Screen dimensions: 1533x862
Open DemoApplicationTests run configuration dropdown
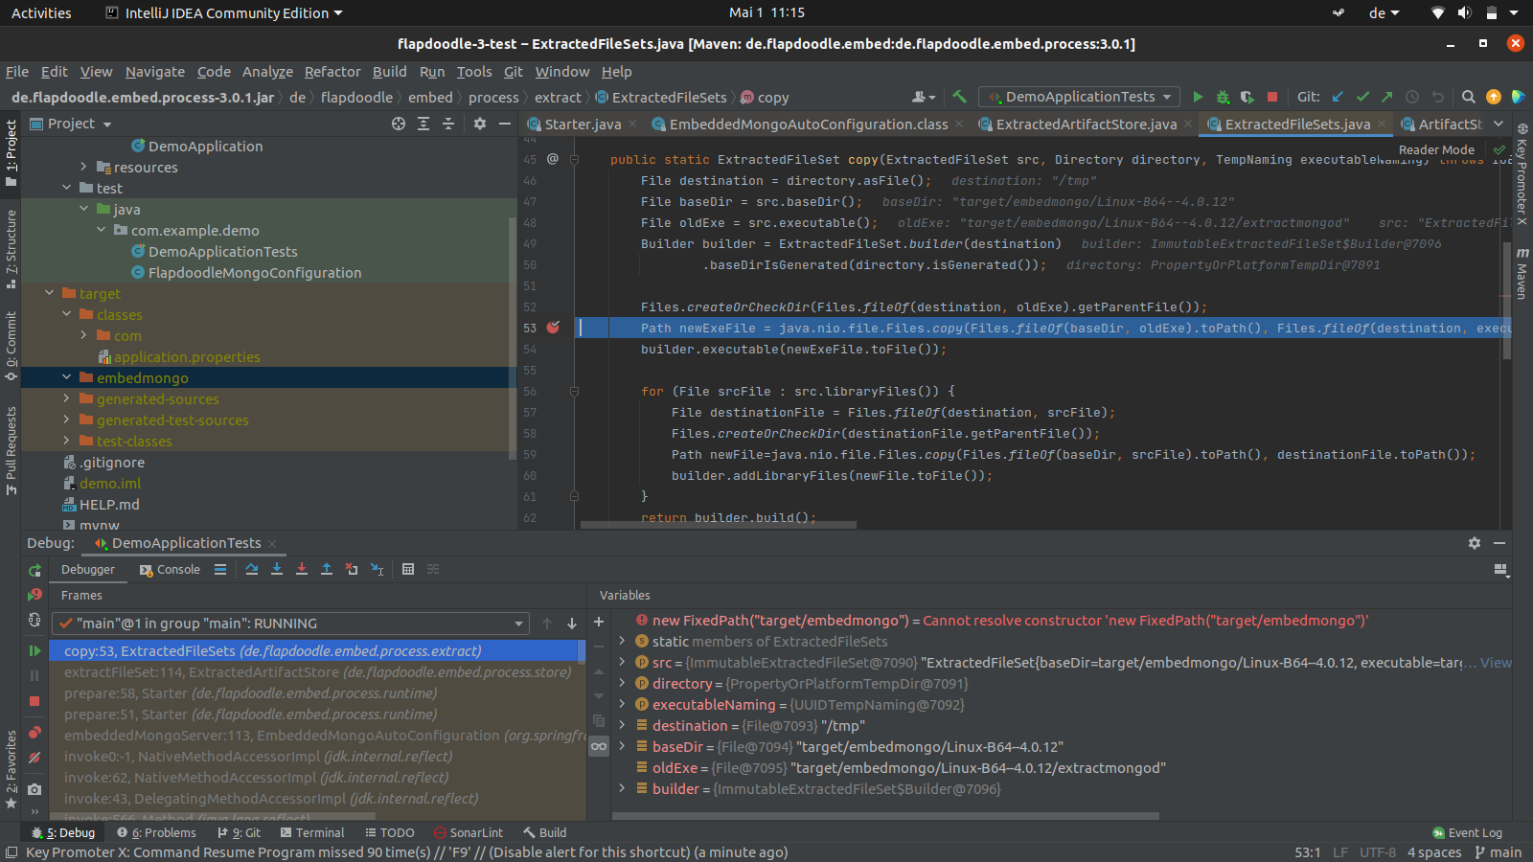pyautogui.click(x=1081, y=97)
